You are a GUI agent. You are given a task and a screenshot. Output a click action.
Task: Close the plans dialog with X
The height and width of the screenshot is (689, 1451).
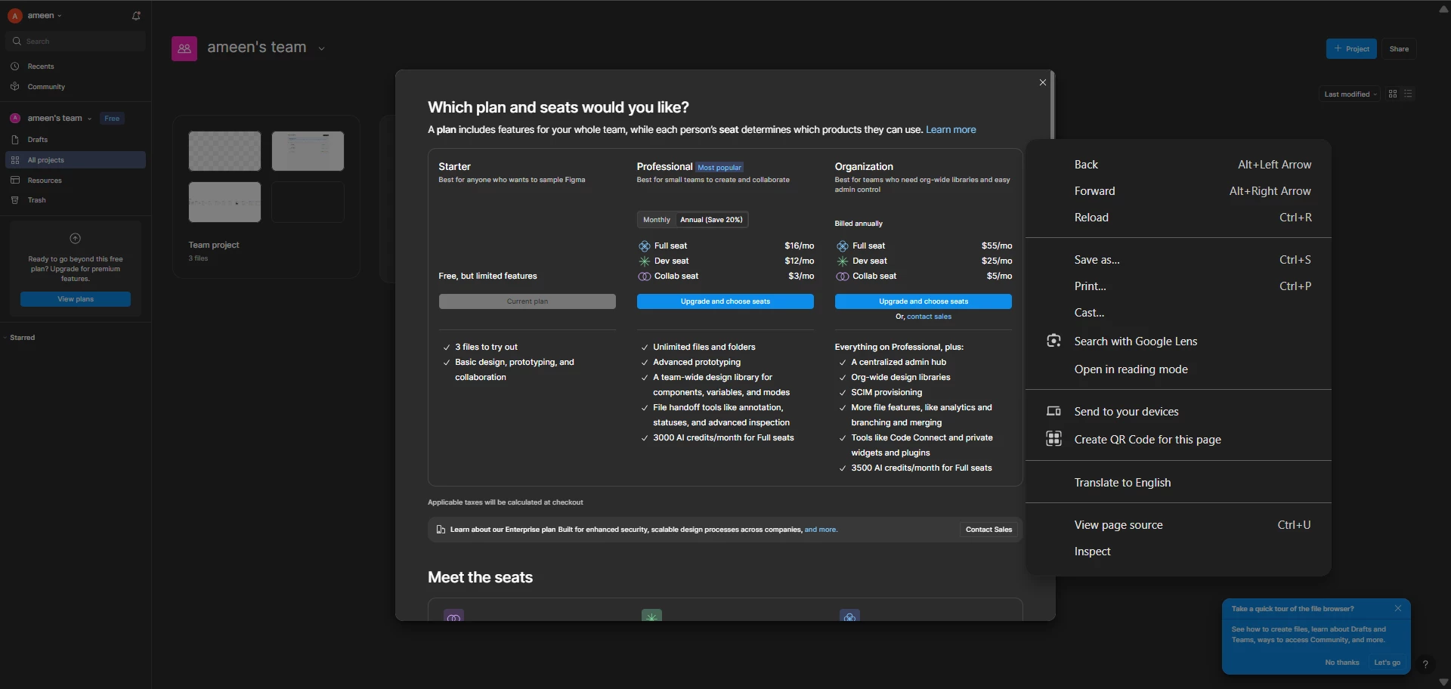1043,82
